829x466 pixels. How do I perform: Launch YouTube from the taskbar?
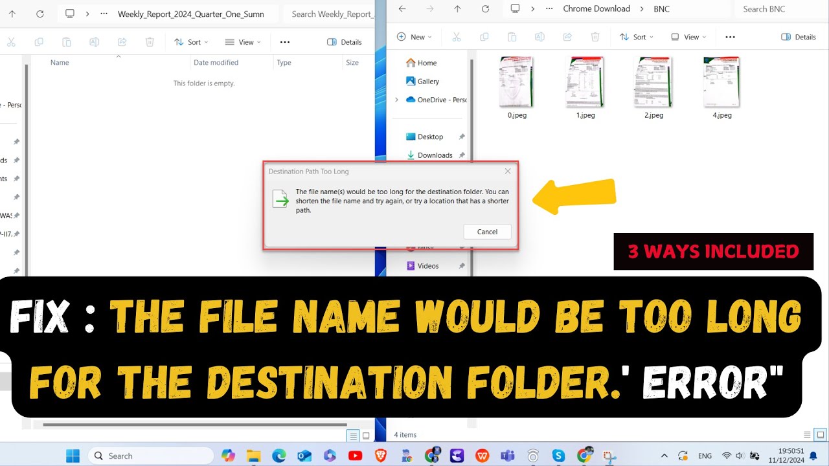coord(355,456)
